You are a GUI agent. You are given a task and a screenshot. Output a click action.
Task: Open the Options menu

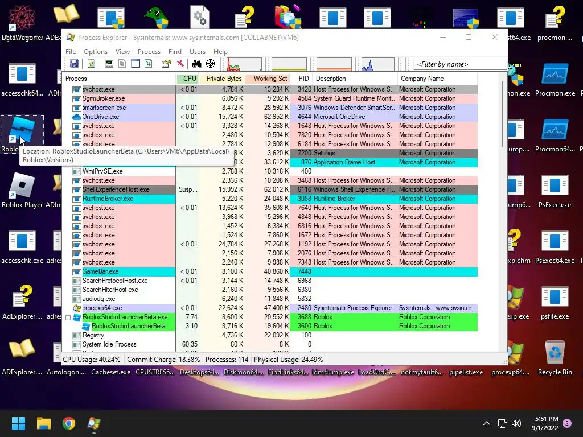(96, 52)
